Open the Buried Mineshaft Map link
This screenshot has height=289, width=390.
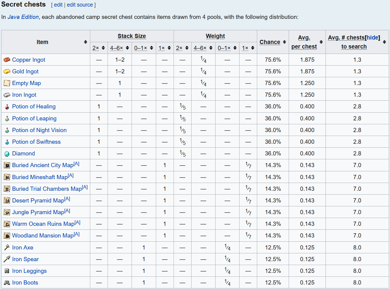pyautogui.click(x=40, y=177)
